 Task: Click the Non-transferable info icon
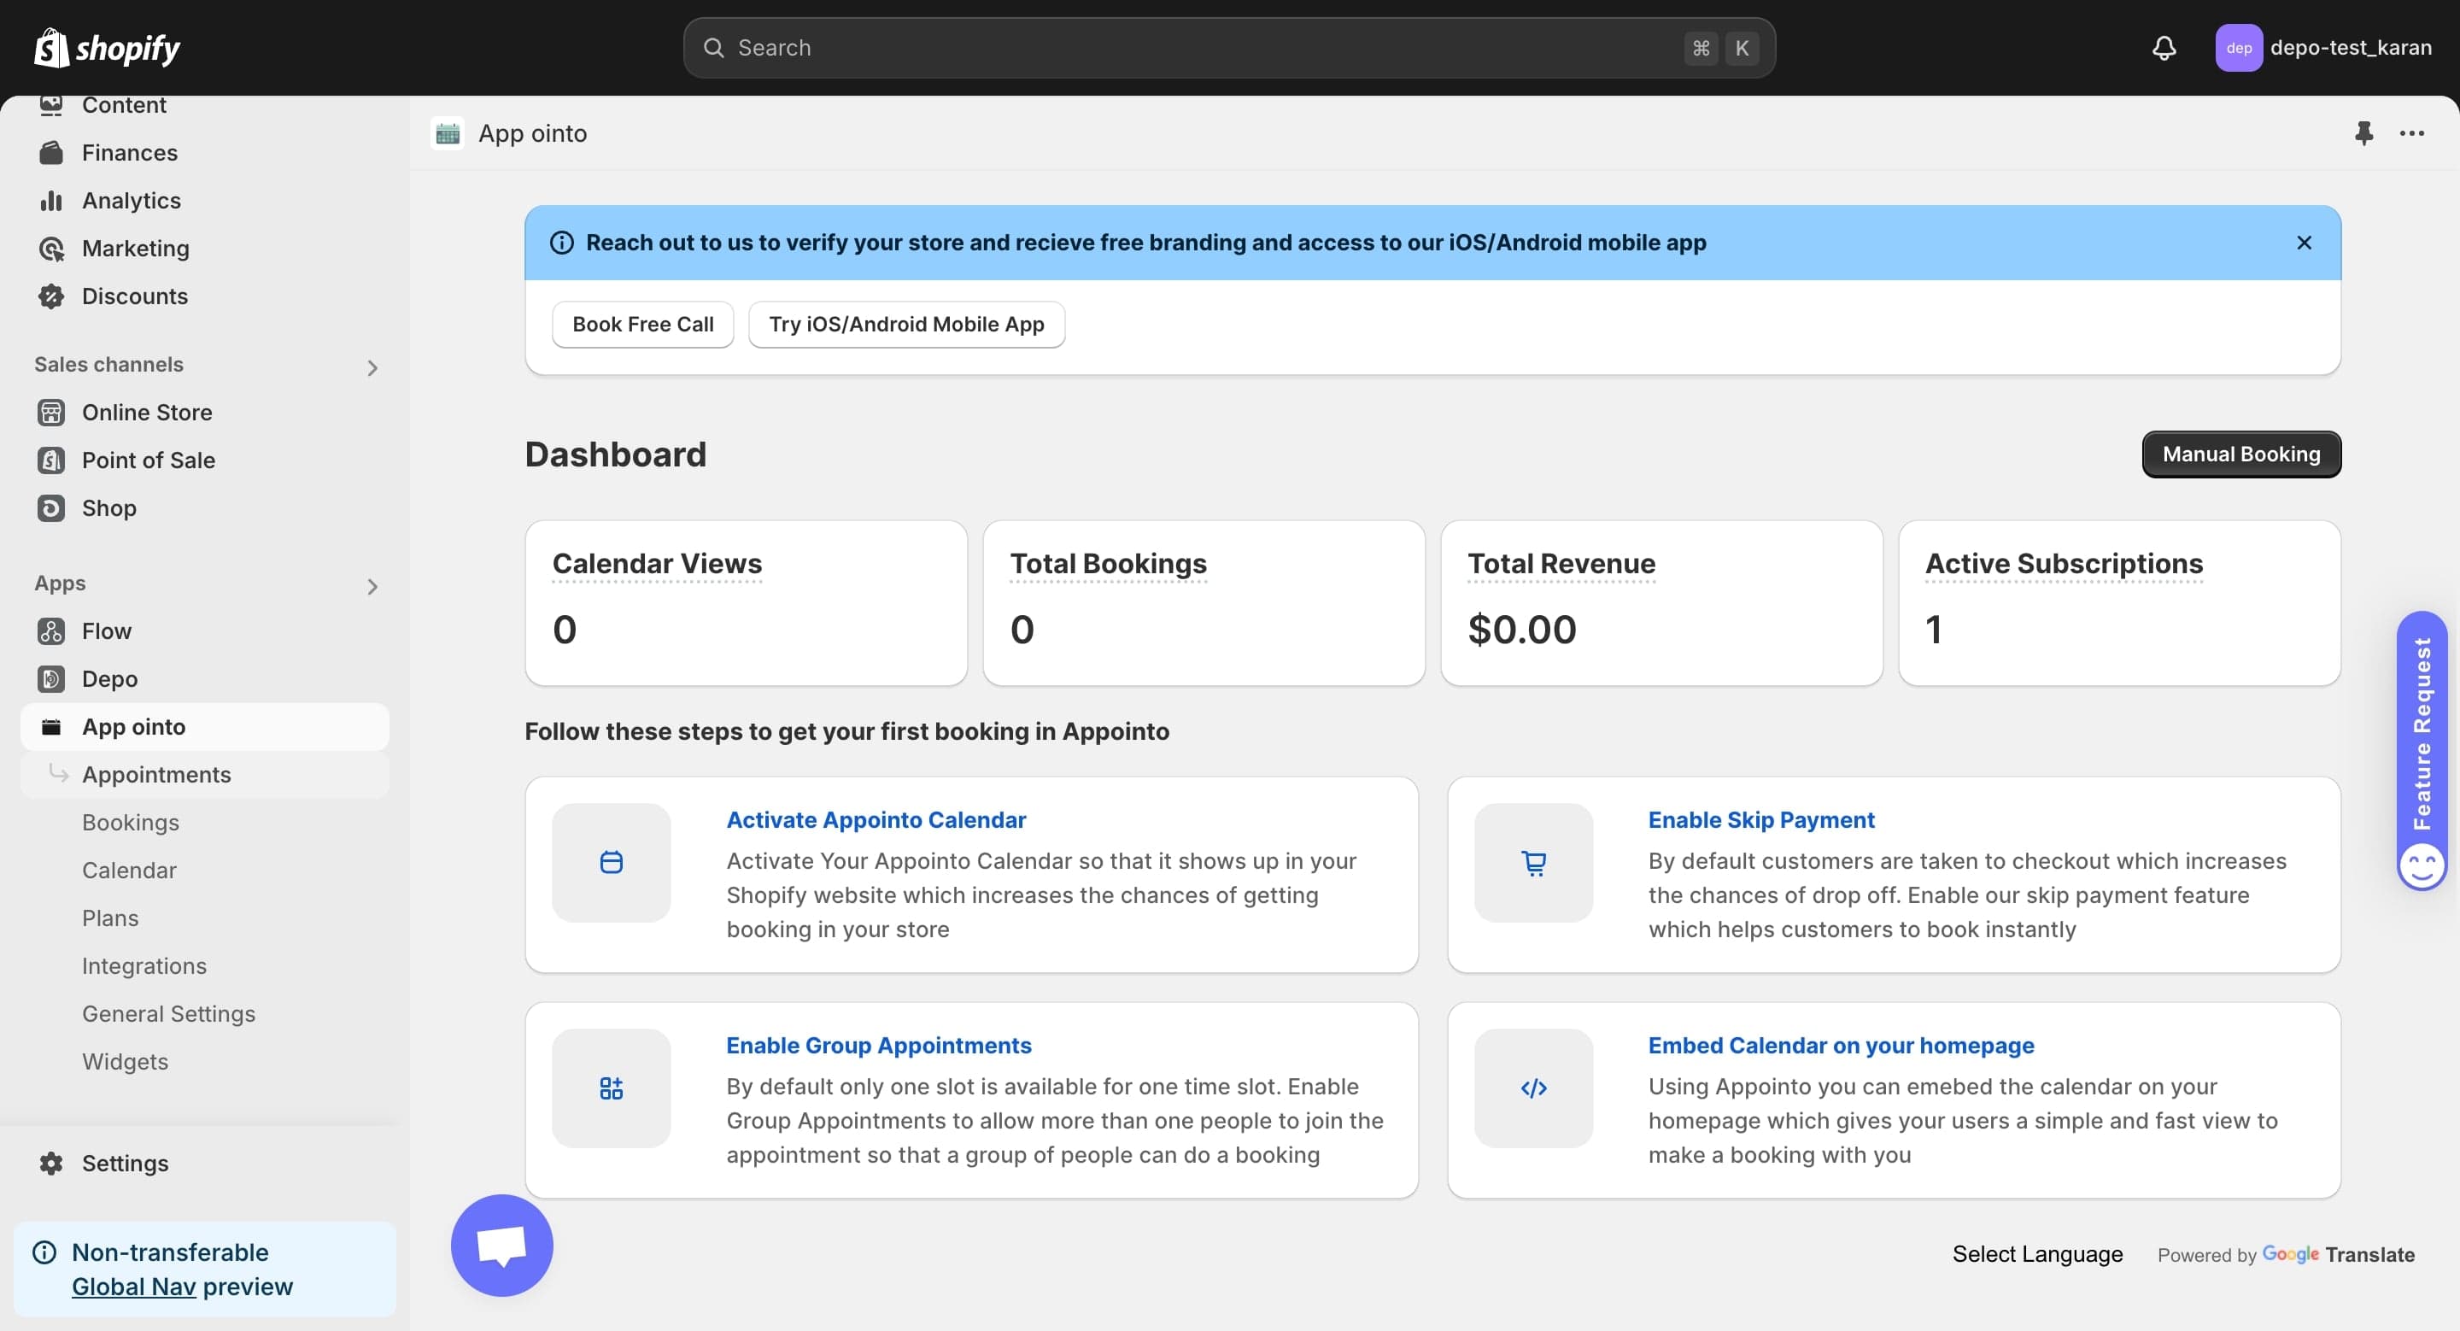coord(44,1252)
